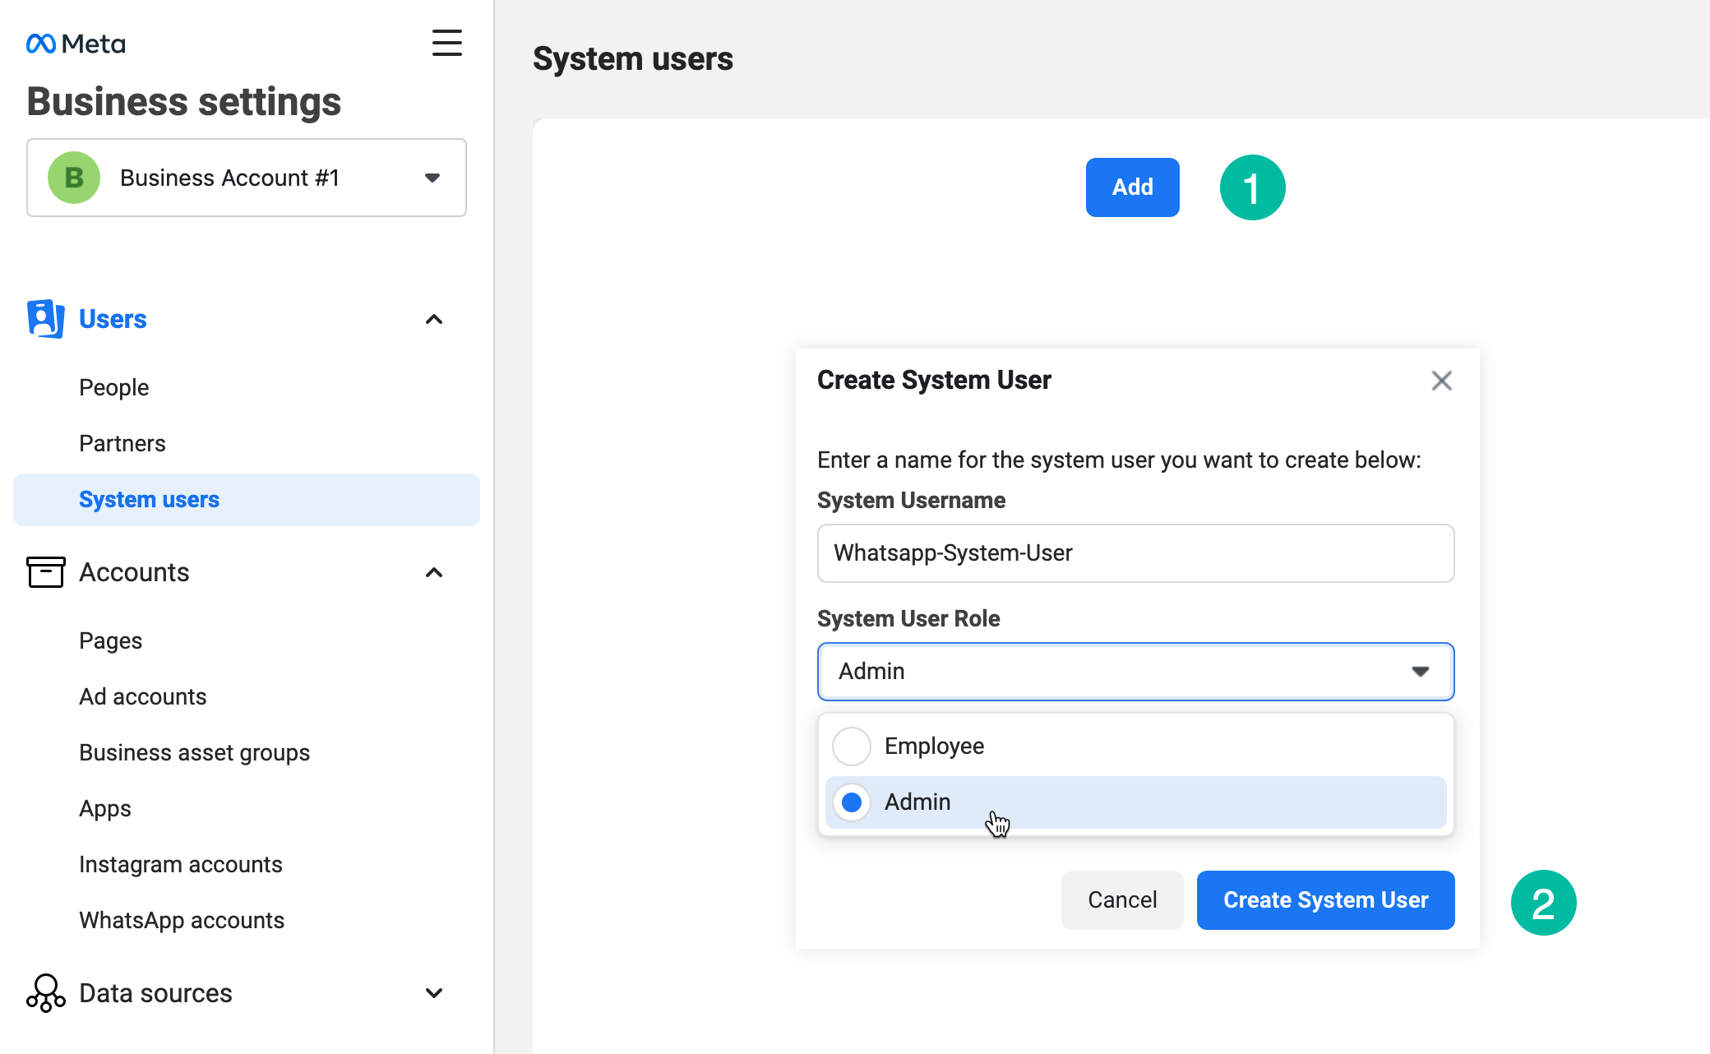Click the Cancel button

tap(1121, 900)
